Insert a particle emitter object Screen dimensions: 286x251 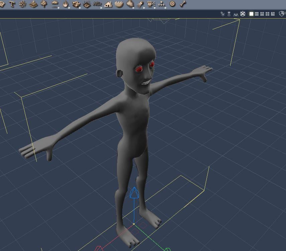point(23,4)
